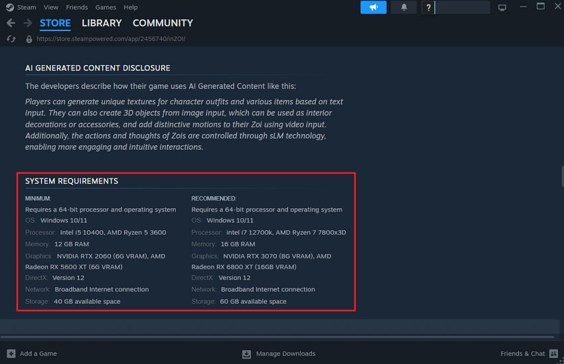Click Friends & Chat text
This screenshot has width=564, height=364.
pyautogui.click(x=522, y=353)
